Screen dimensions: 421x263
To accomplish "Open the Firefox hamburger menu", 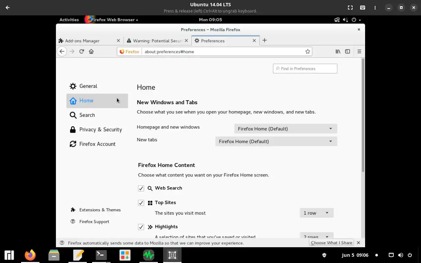I will point(359,51).
